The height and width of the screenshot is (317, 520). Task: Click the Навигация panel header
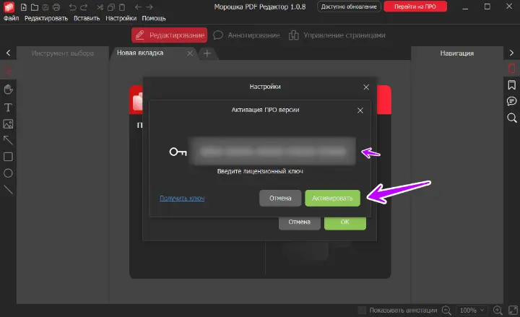click(x=457, y=53)
